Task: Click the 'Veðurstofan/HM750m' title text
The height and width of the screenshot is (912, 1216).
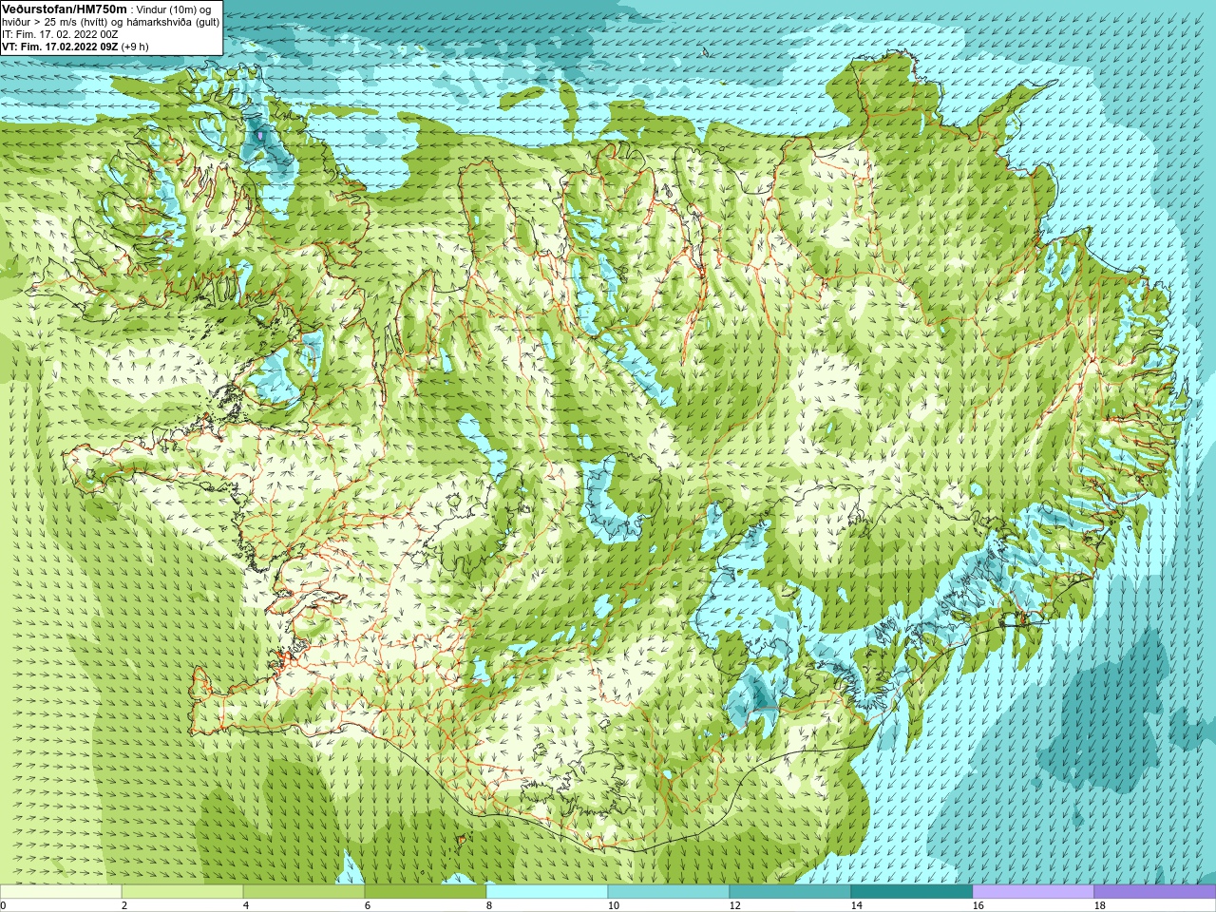Action: point(65,9)
